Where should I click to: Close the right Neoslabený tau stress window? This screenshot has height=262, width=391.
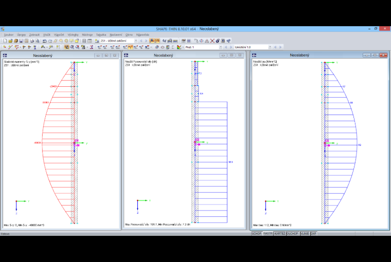click(383, 55)
